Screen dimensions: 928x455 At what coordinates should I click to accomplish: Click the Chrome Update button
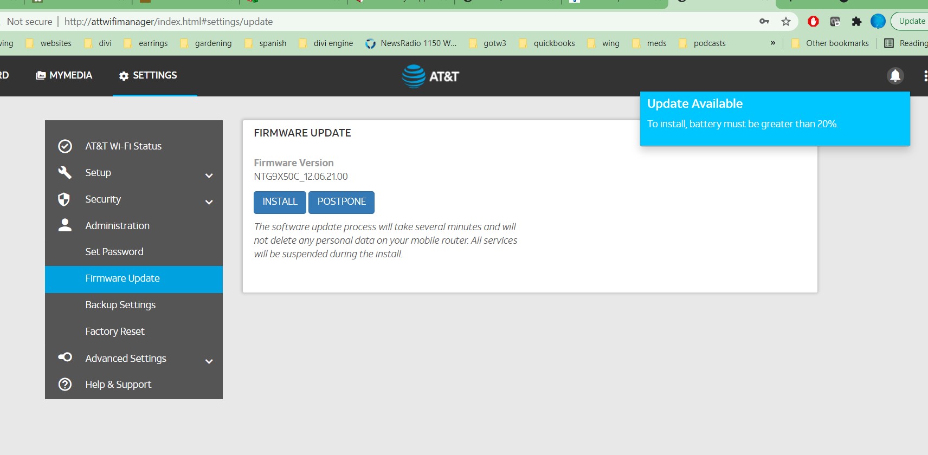pos(912,21)
